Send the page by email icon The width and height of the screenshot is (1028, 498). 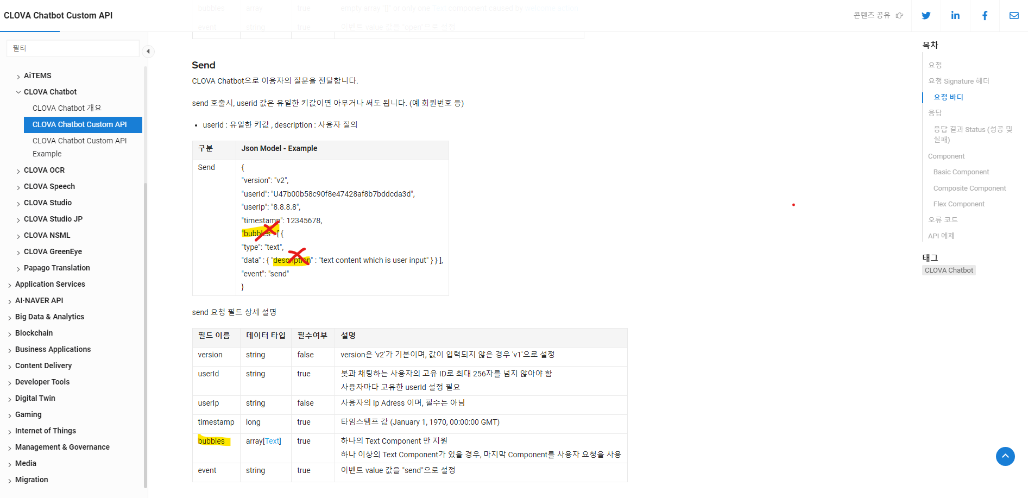point(1014,16)
